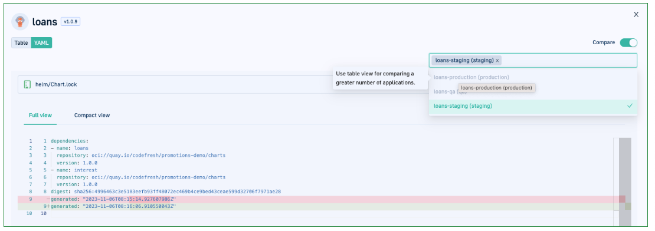Click the checkmark beside loans-staging option
This screenshot has width=655, height=231.
[x=630, y=106]
